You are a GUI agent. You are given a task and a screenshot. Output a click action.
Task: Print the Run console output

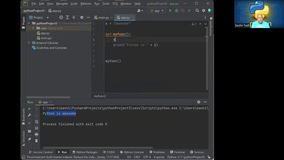pyautogui.click(x=36, y=134)
